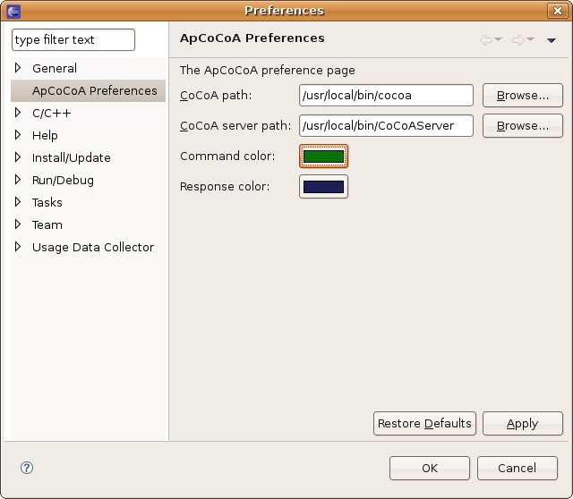The height and width of the screenshot is (499, 573).
Task: Open the dark blue Response color picker
Action: pos(323,187)
